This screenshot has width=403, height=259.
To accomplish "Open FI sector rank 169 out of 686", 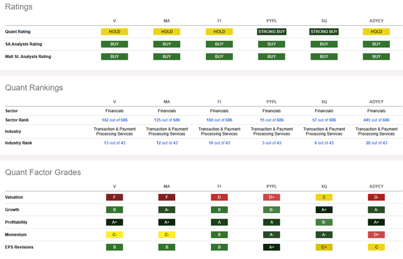I will click(x=219, y=120).
